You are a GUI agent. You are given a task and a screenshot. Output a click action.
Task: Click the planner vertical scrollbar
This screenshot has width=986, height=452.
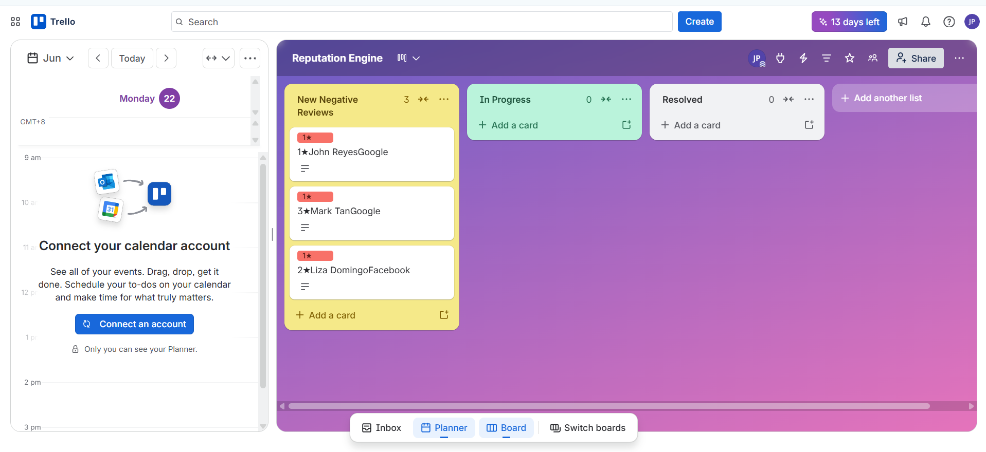[x=263, y=276]
